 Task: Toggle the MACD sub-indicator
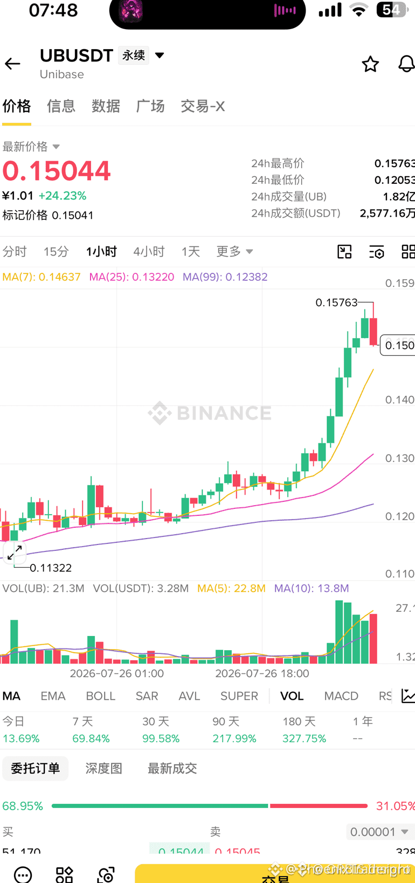341,696
